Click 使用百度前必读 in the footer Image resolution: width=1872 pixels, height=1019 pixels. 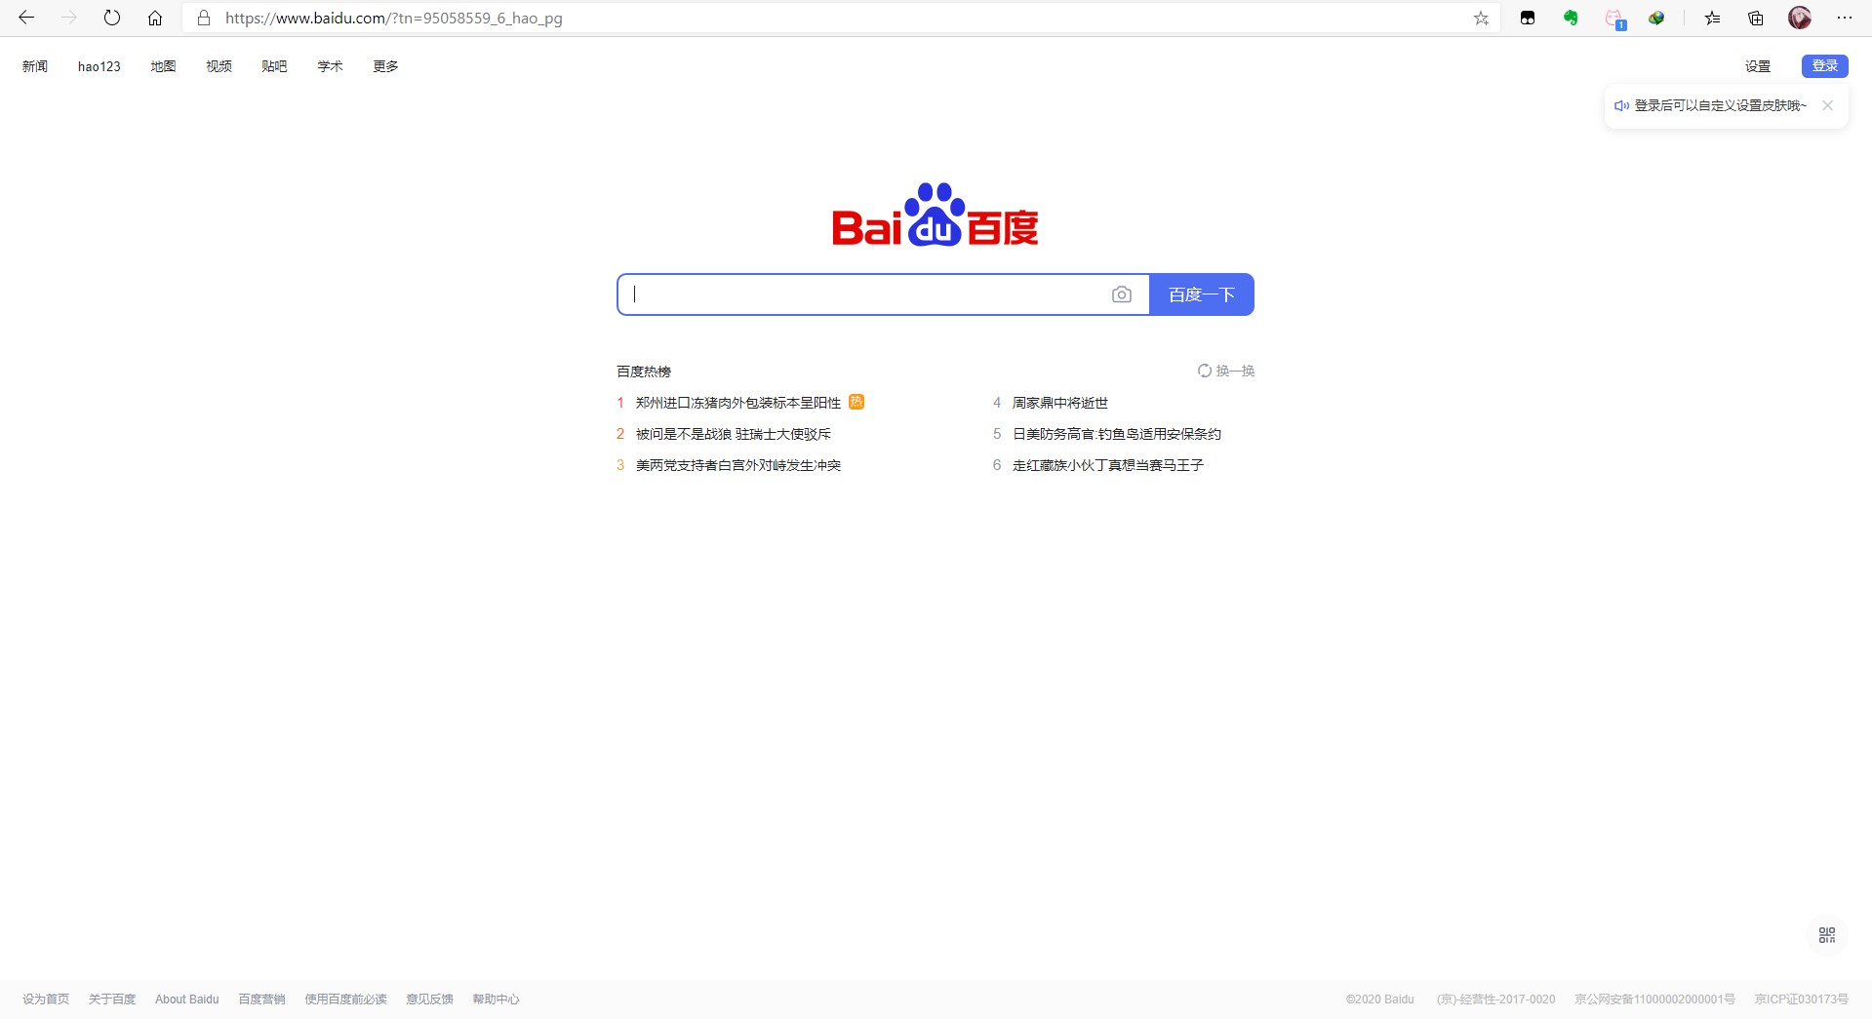pos(346,999)
